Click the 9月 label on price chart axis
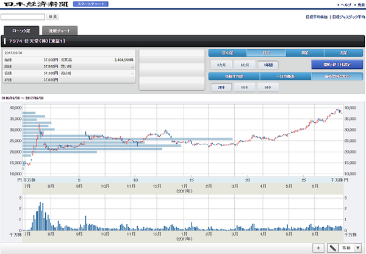366x254 pixels. coord(79,186)
